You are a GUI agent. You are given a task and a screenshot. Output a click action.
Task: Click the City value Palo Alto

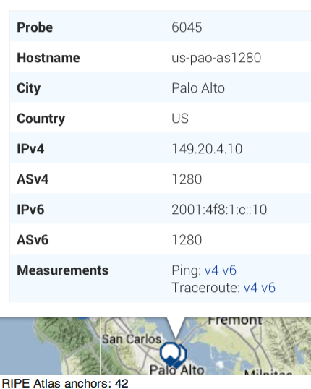pyautogui.click(x=198, y=88)
